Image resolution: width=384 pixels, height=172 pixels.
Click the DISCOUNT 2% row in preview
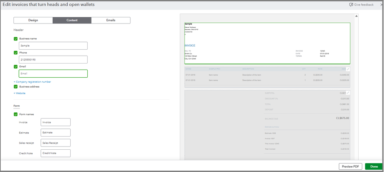click(307, 99)
